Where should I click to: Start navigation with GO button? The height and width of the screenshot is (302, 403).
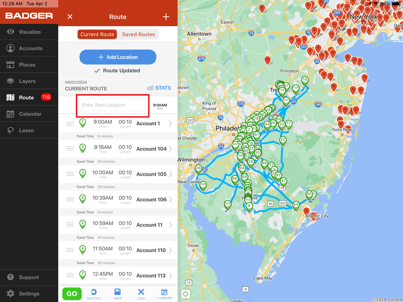point(72,294)
